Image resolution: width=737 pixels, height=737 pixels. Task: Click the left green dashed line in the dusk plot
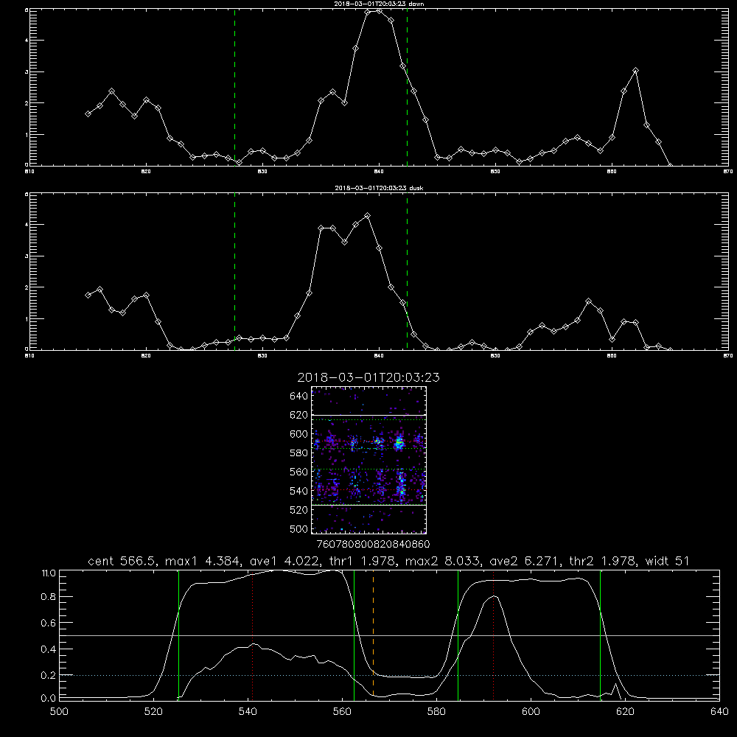(x=234, y=271)
